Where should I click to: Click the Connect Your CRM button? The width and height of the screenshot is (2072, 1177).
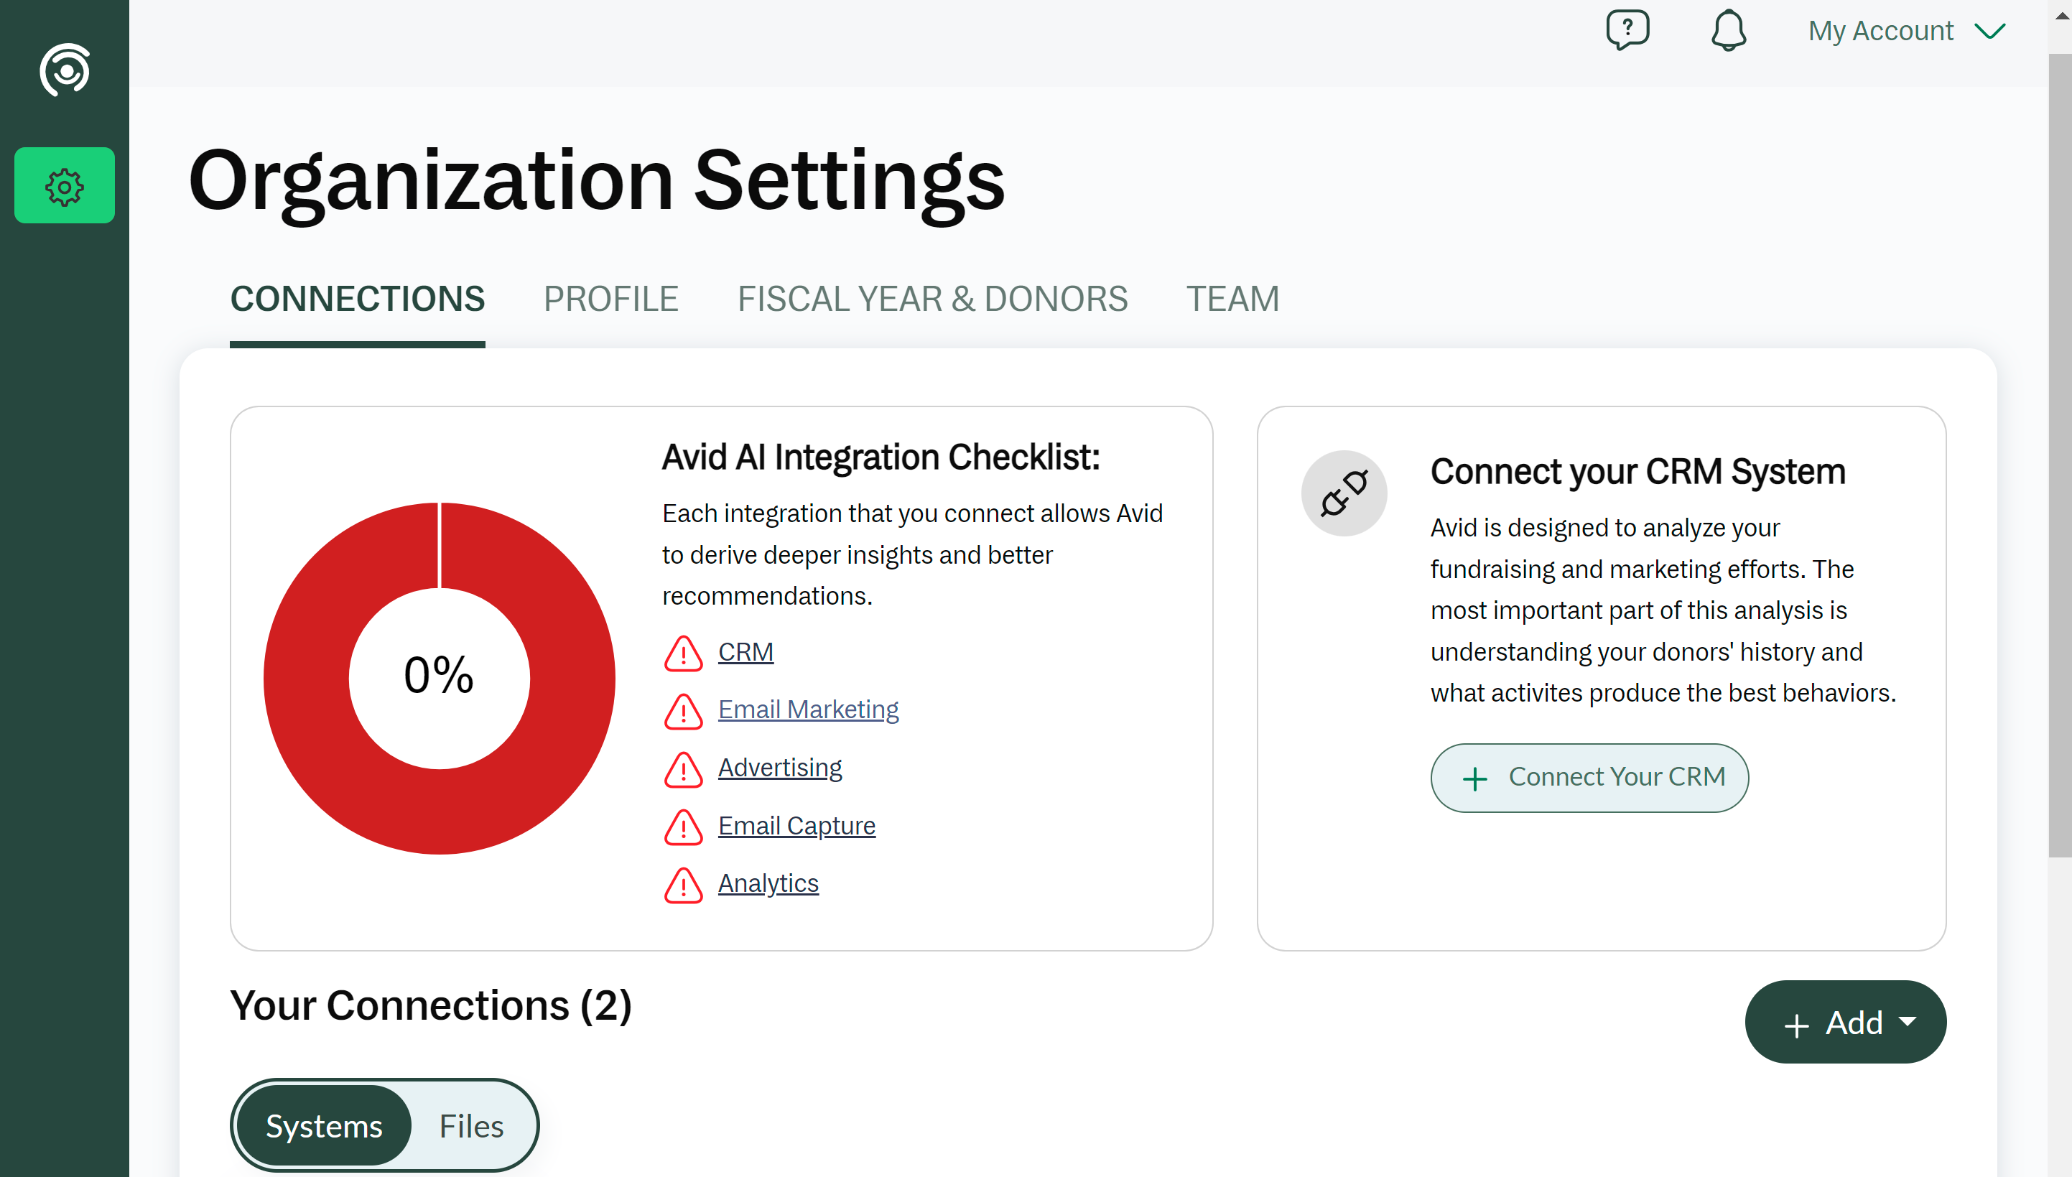[x=1589, y=778]
